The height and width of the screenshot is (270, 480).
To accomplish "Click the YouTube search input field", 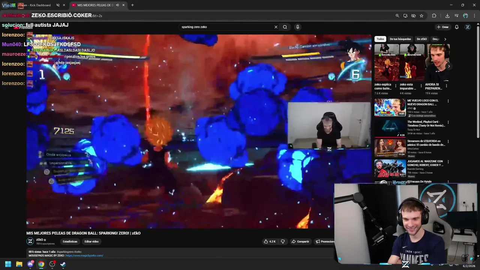I will [x=227, y=27].
